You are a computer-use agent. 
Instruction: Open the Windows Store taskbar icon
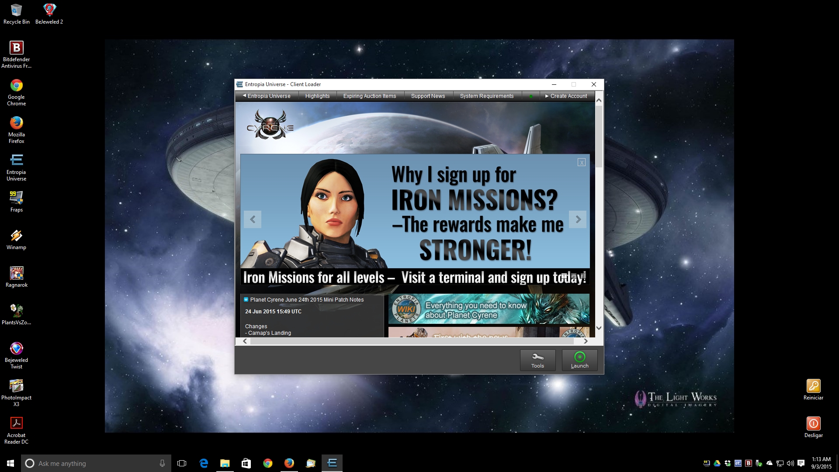[x=246, y=463]
